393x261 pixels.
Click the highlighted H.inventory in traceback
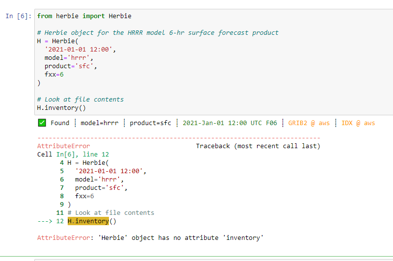[x=88, y=221]
